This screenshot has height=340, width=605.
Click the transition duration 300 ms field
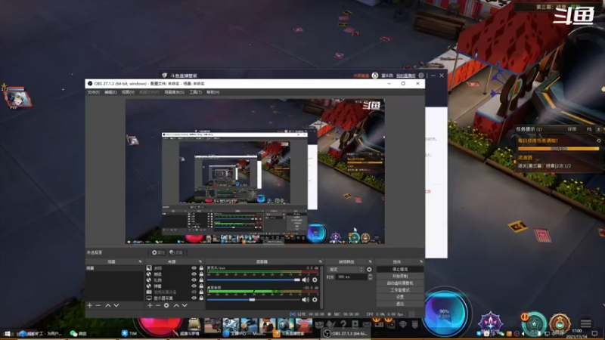(x=352, y=277)
